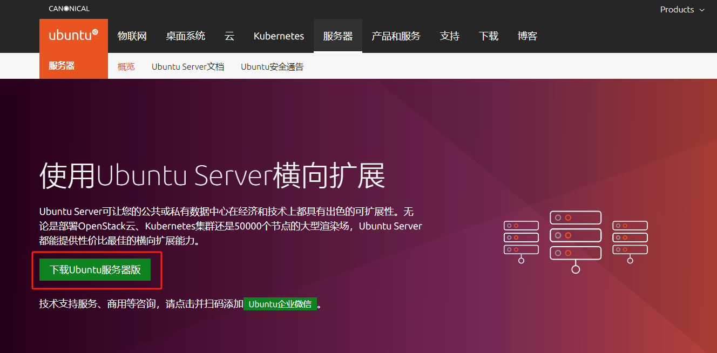Screen dimensions: 717x353
Task: Expand the Products dropdown
Action: coord(682,10)
